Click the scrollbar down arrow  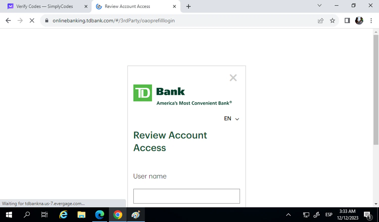(x=376, y=204)
